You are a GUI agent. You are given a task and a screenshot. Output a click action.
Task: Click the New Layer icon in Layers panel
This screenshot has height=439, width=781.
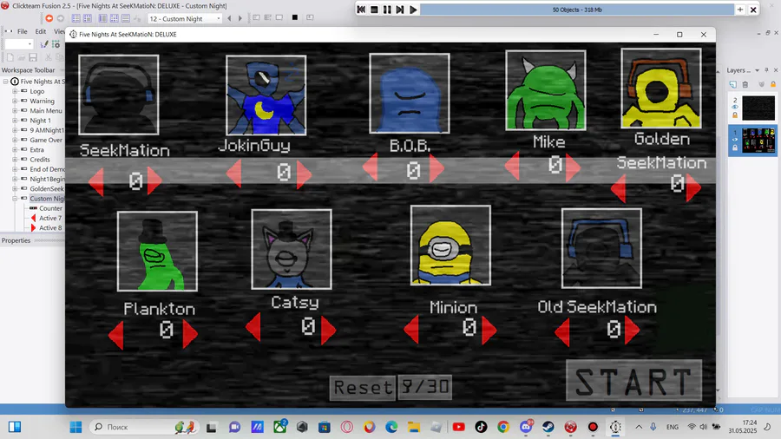(733, 85)
